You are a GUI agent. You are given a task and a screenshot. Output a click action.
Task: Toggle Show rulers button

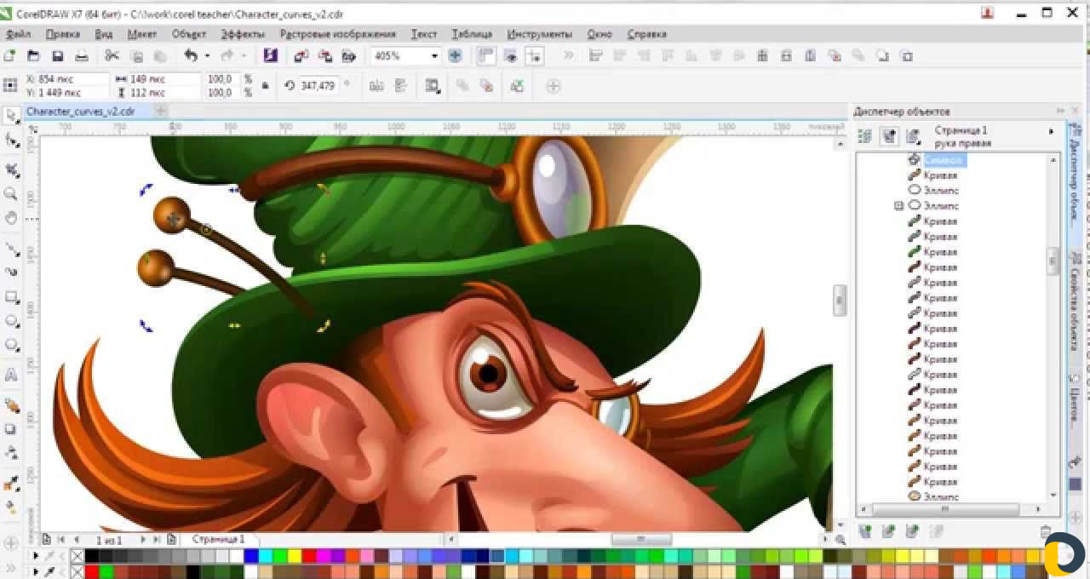[487, 56]
